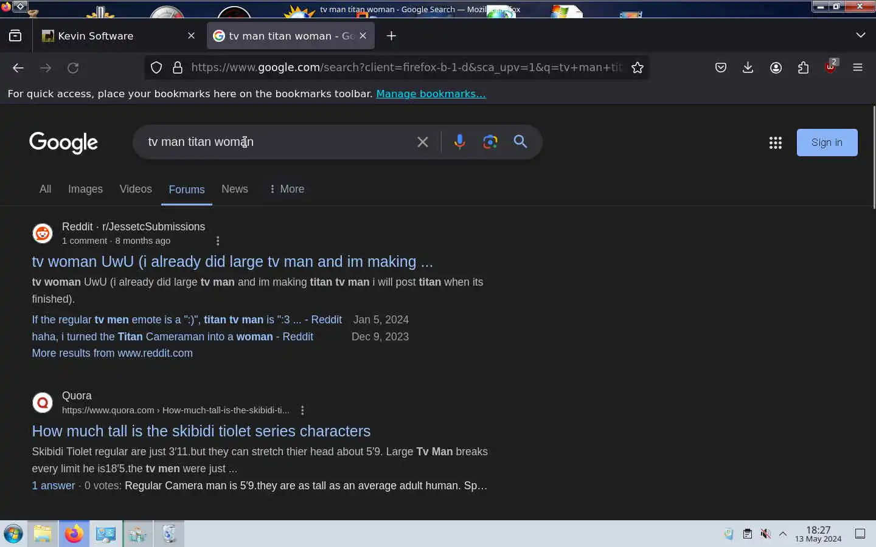The image size is (876, 547).
Task: Open tracking protection shield icon
Action: [x=156, y=67]
